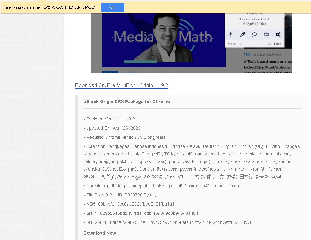Click the Extension Languages label
311x240 pixels.
click(x=108, y=146)
